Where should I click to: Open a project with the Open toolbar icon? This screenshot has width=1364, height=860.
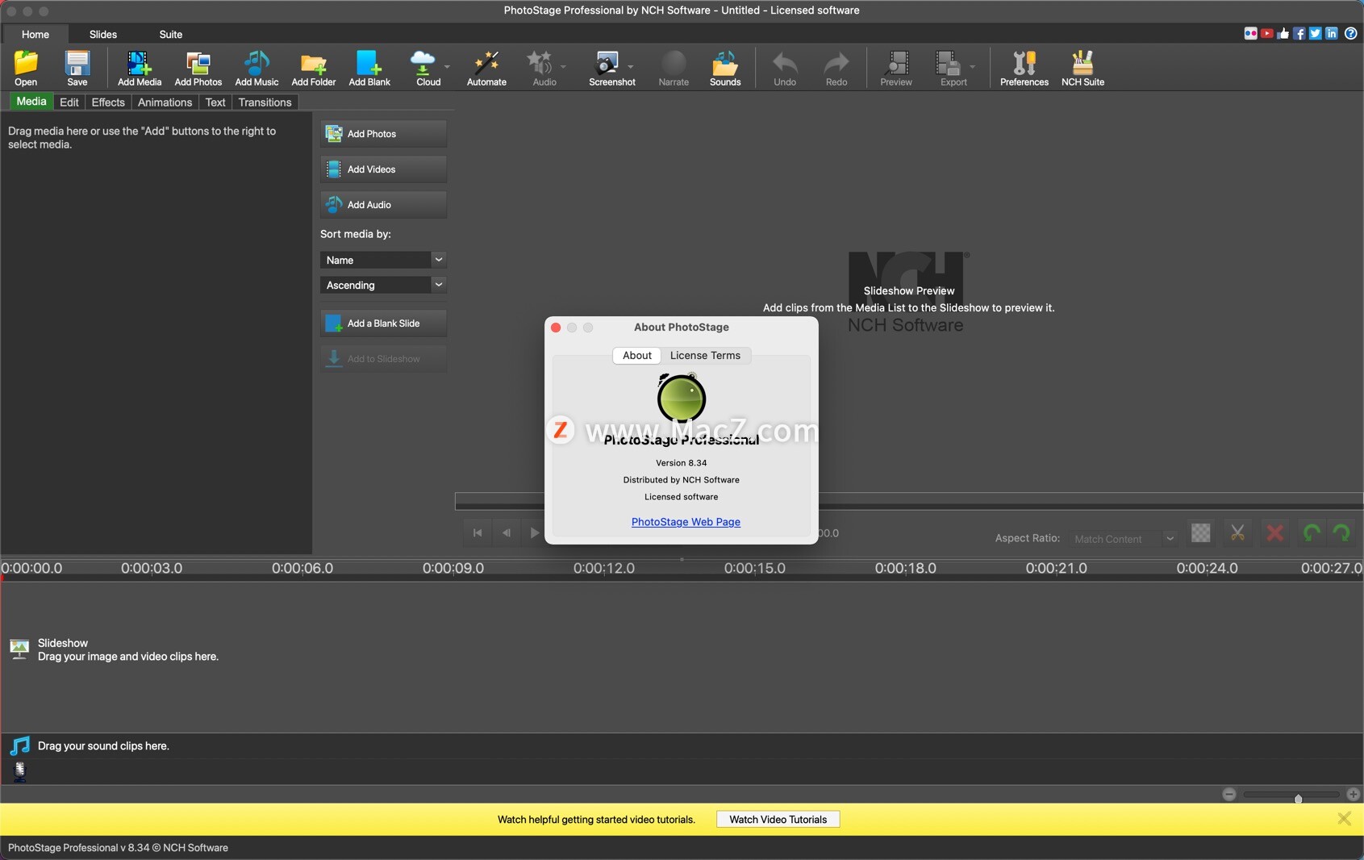click(26, 69)
